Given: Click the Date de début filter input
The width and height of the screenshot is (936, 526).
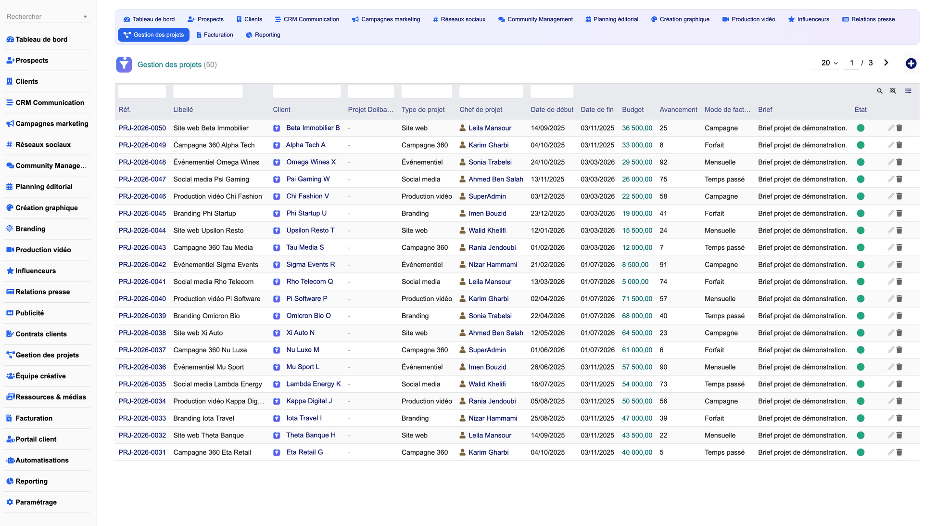Looking at the screenshot, I should (552, 91).
